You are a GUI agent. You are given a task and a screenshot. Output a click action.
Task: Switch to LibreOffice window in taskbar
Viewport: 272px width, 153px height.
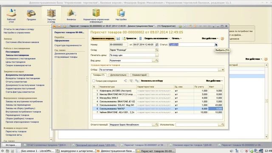(36, 151)
